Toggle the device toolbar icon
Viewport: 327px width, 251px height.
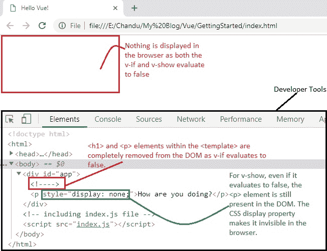(x=26, y=119)
